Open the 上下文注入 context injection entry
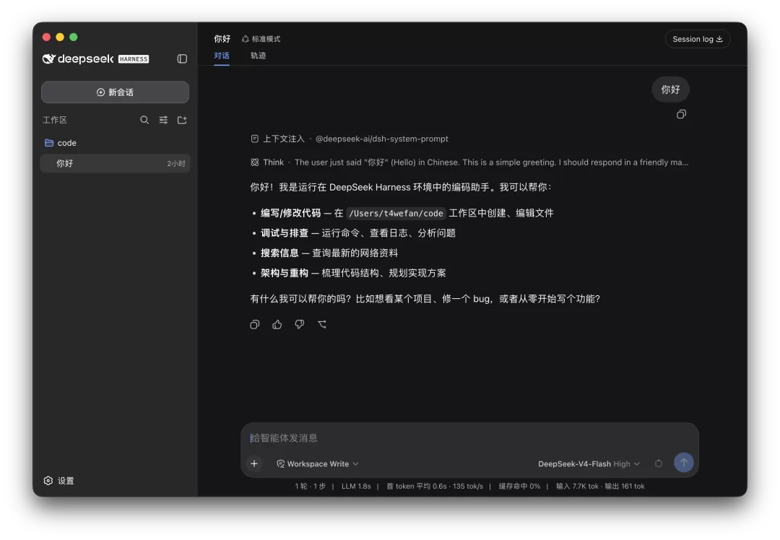This screenshot has height=540, width=780. pos(350,139)
